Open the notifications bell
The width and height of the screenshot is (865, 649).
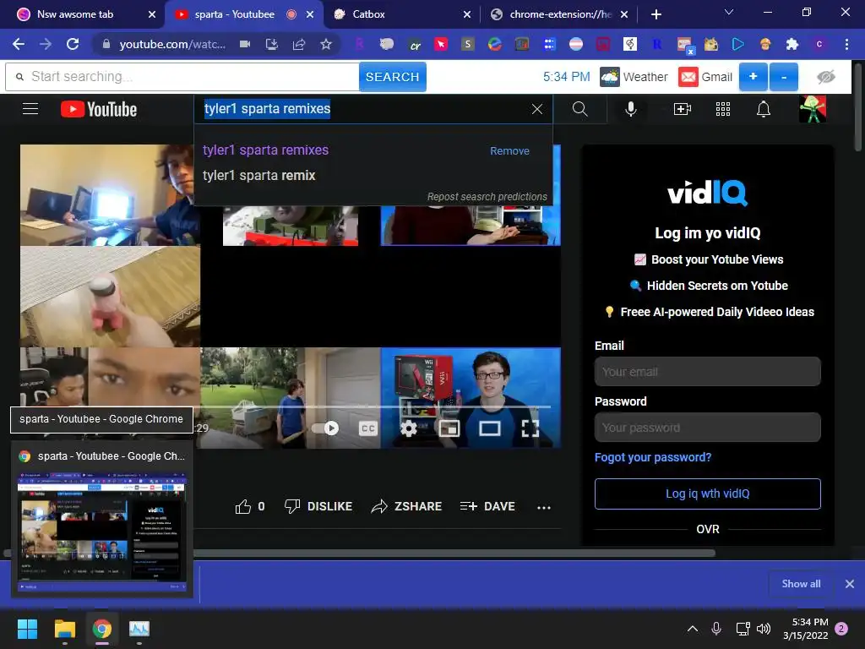[x=764, y=109]
